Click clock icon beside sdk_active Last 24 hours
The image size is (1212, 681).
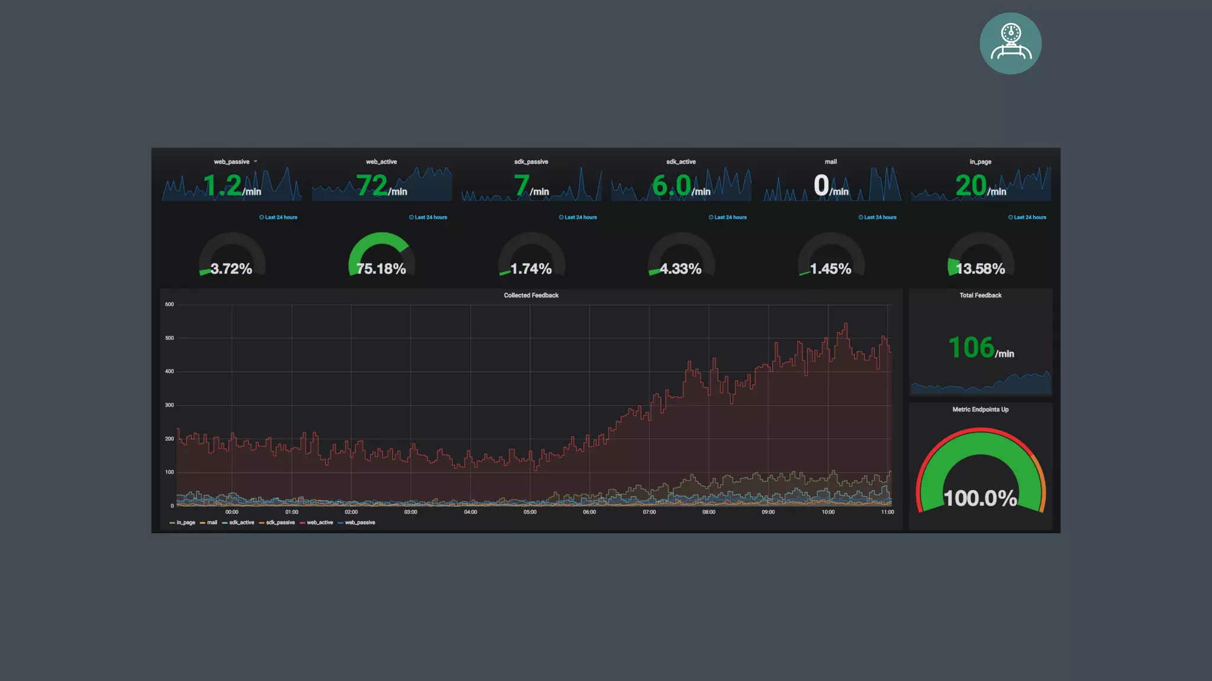tap(711, 218)
